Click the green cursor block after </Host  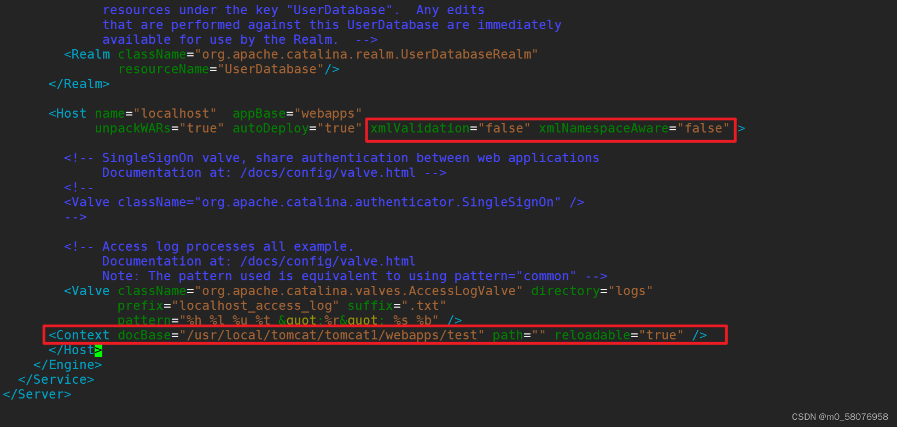pos(98,350)
